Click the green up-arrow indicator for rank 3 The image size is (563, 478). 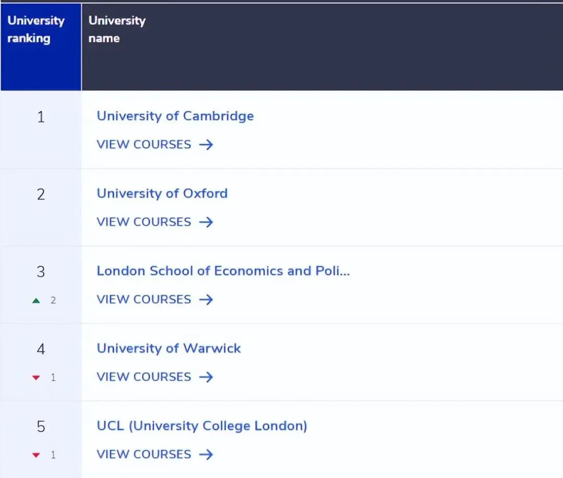coord(35,300)
